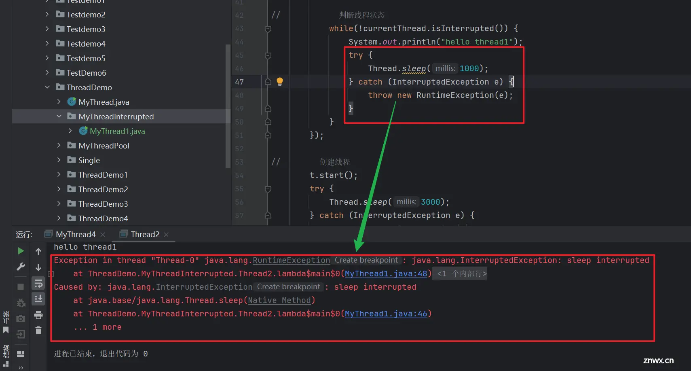Select ThreadDemo3 package
691x371 pixels.
(103, 204)
